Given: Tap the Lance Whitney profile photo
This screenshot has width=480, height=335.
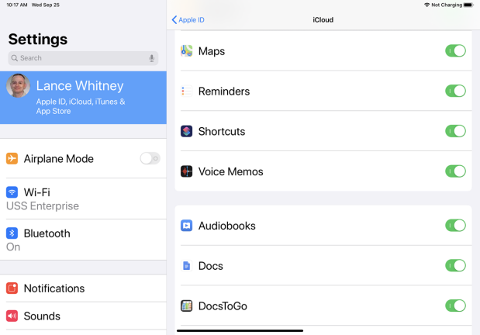Looking at the screenshot, I should [18, 85].
